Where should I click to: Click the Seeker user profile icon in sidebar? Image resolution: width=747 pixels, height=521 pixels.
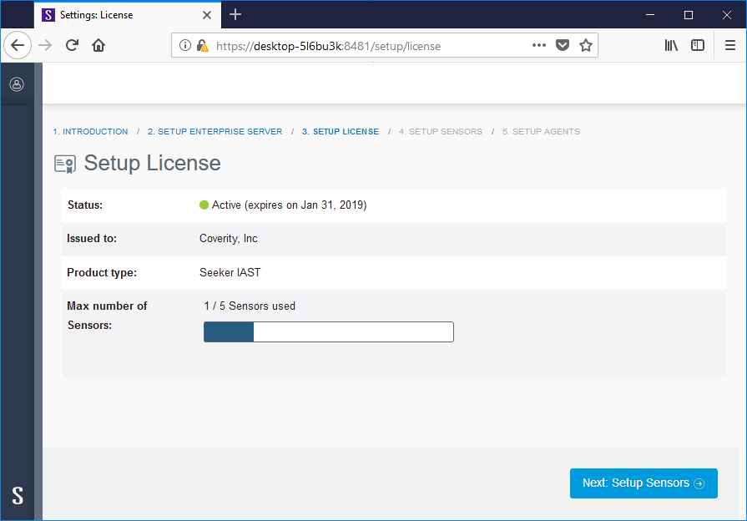click(x=17, y=83)
